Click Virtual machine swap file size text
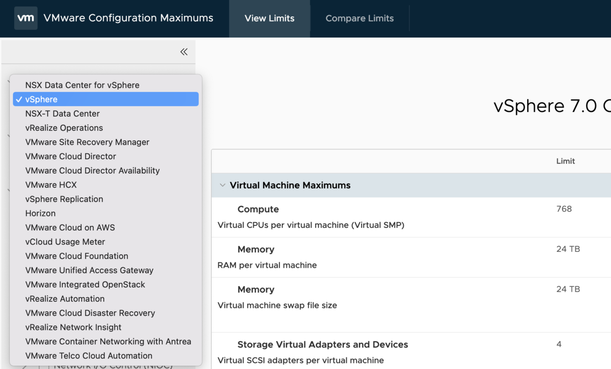 (x=277, y=305)
